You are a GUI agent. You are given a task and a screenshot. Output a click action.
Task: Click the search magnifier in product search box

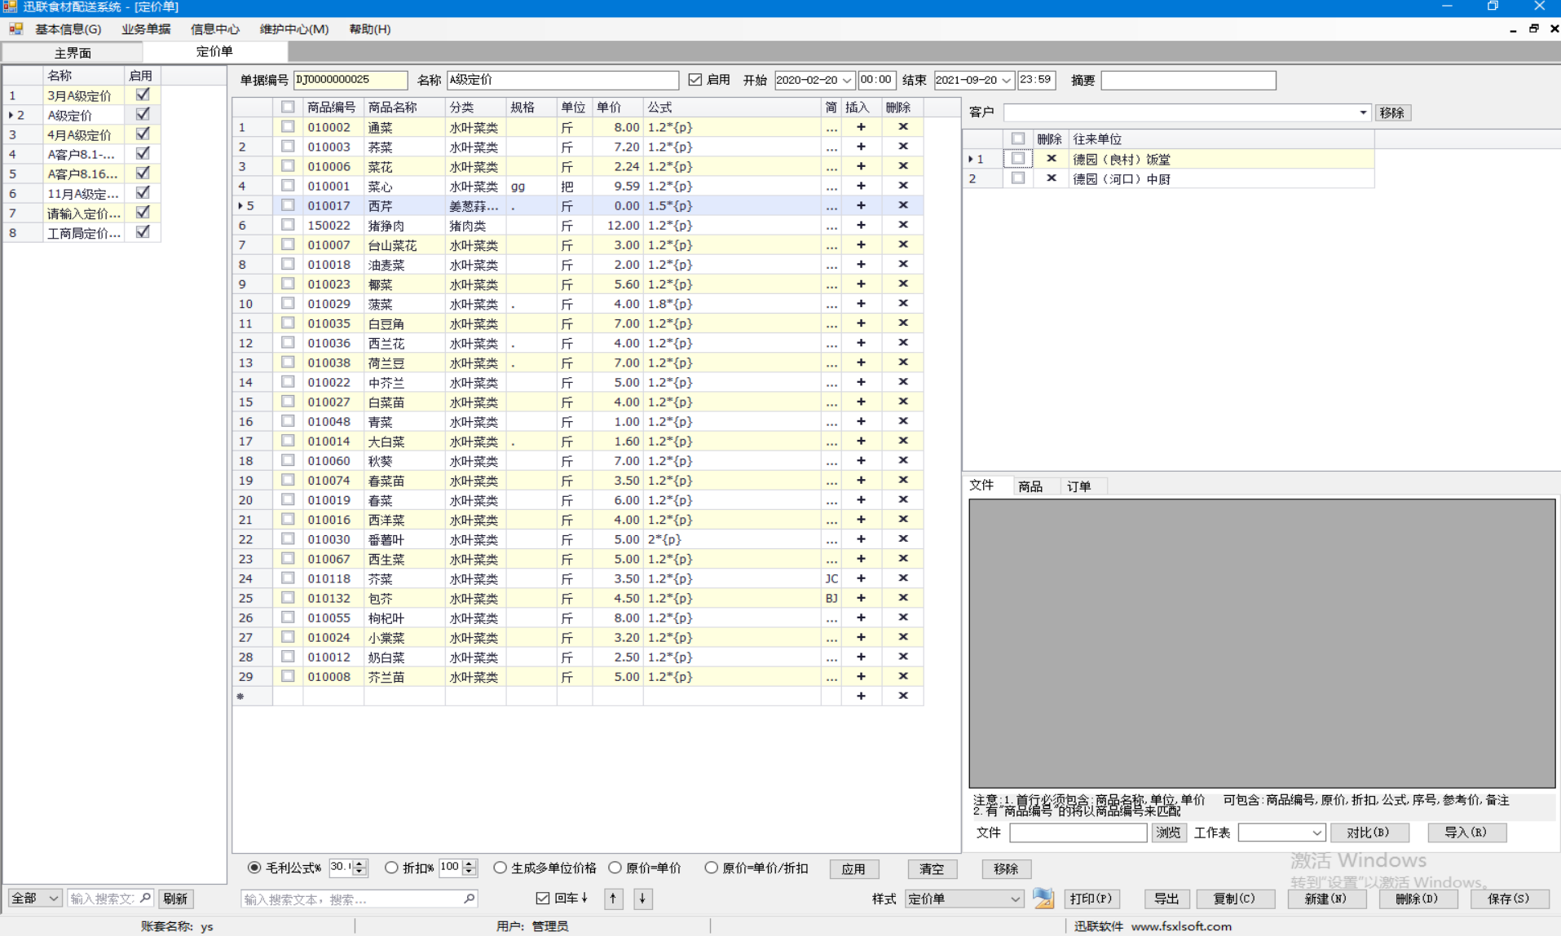469,899
